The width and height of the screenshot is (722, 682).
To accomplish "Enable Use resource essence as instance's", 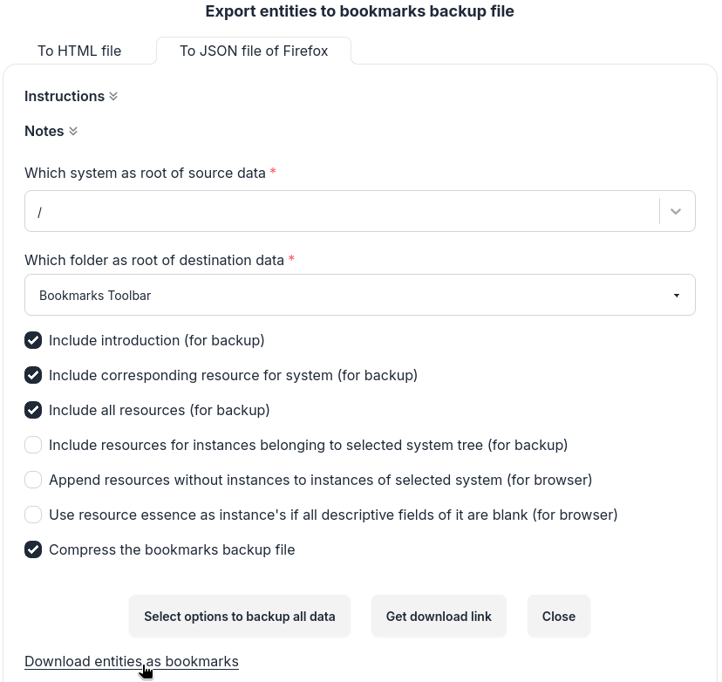I will click(x=33, y=515).
